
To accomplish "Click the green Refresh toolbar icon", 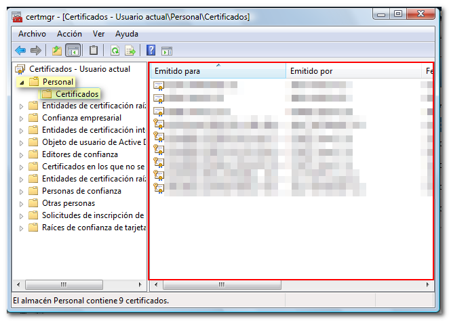I will [x=115, y=50].
